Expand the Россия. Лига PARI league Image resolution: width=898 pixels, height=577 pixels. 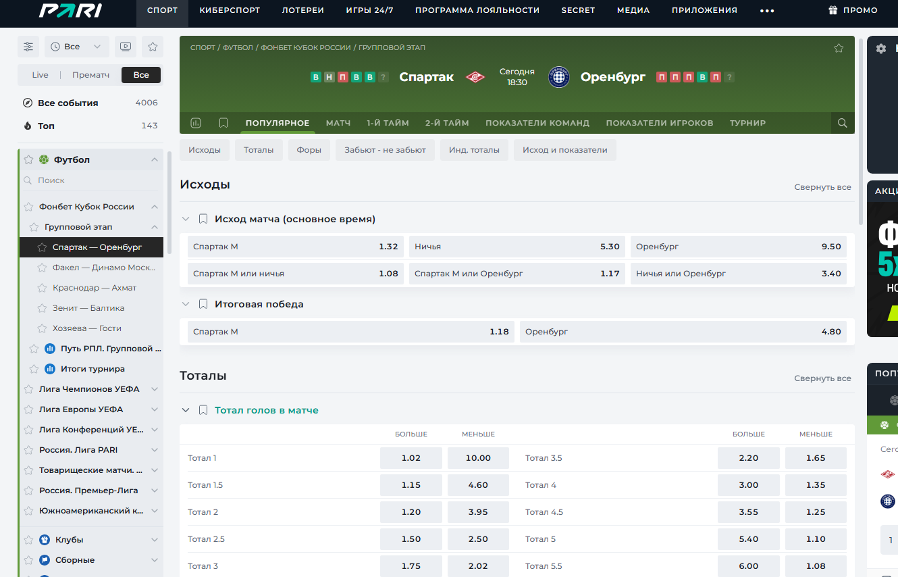pos(155,450)
